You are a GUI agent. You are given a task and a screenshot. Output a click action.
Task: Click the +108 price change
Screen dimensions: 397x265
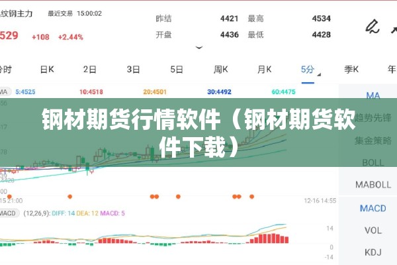point(40,37)
